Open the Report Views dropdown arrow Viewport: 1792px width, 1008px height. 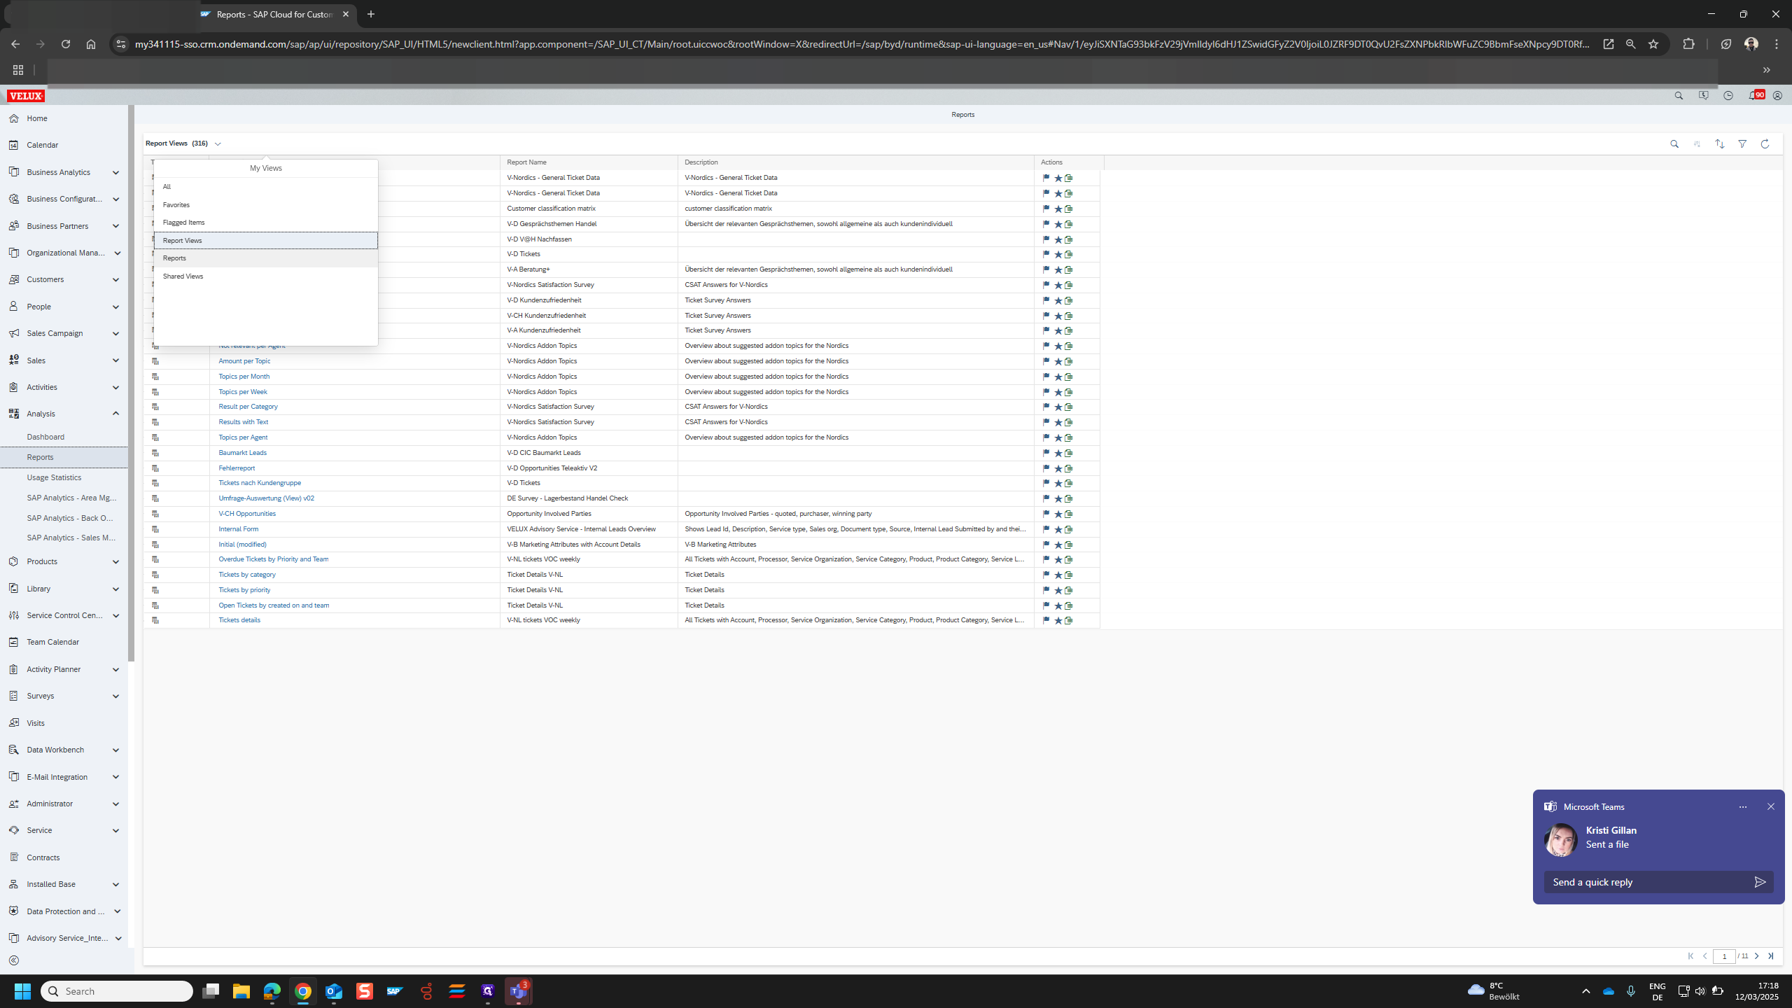pyautogui.click(x=218, y=143)
